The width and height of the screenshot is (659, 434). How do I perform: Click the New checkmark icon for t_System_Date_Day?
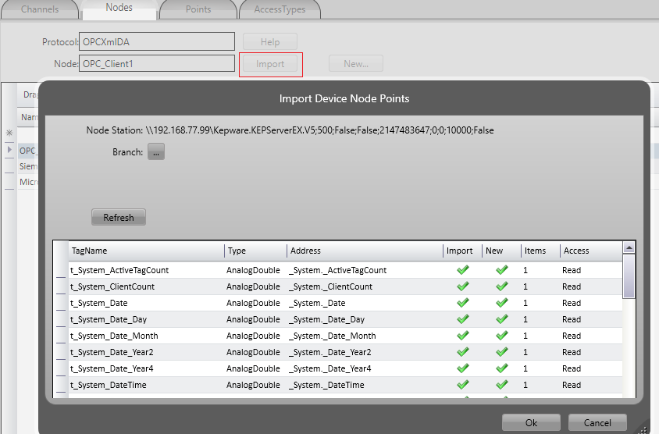[x=501, y=319]
